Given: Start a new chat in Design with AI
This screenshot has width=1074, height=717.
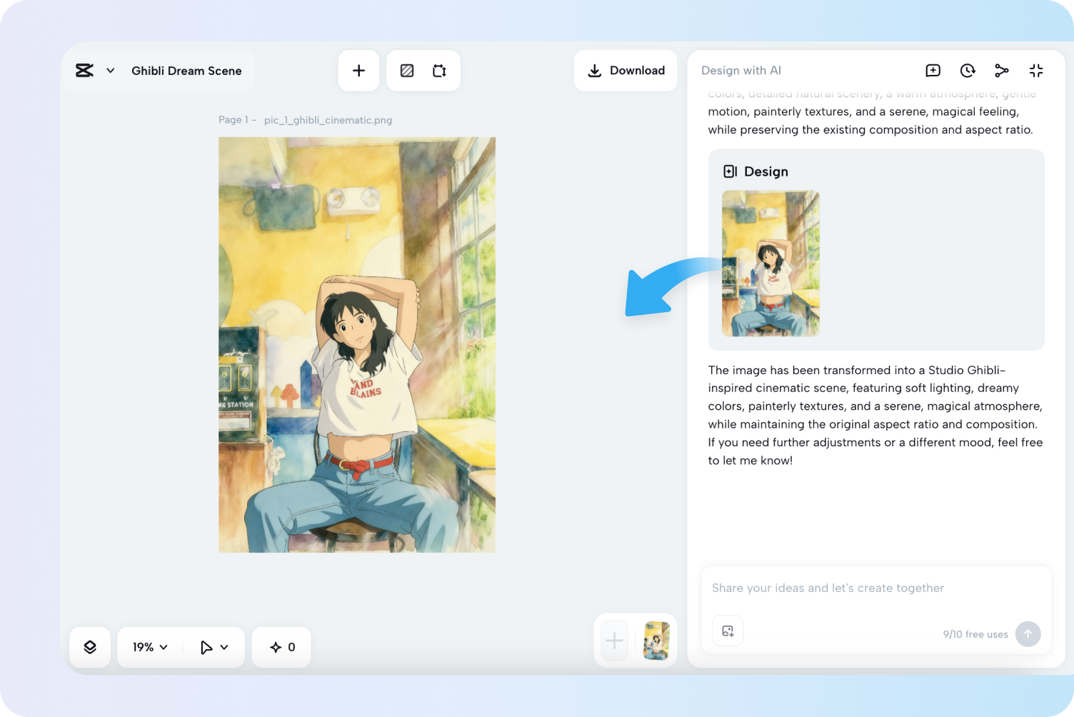Looking at the screenshot, I should (x=933, y=71).
